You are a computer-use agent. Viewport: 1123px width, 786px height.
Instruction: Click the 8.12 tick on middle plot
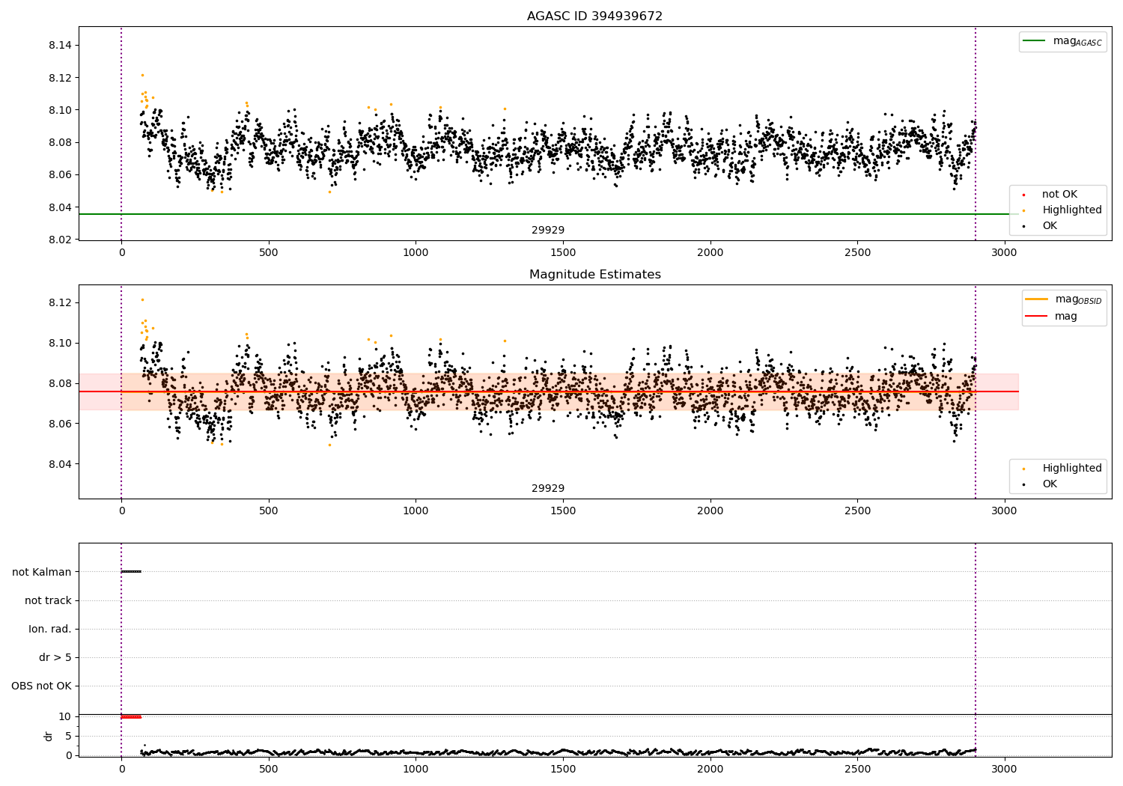click(60, 302)
